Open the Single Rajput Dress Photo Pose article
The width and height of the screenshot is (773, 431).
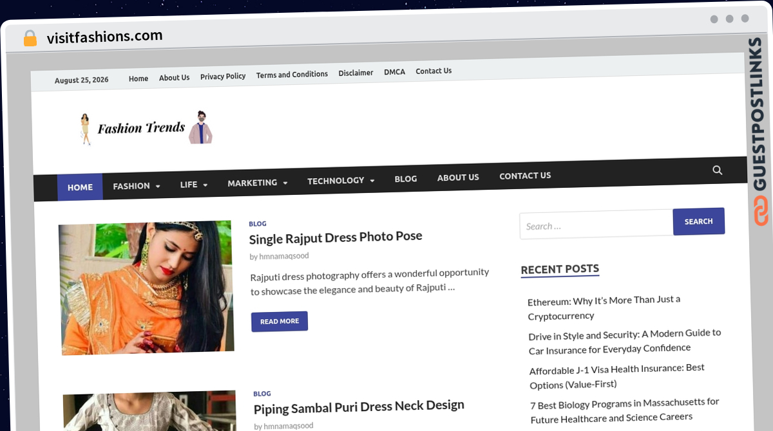coord(336,237)
